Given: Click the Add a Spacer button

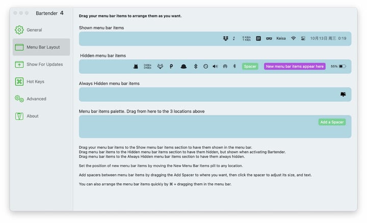Looking at the screenshot, I should (x=332, y=122).
